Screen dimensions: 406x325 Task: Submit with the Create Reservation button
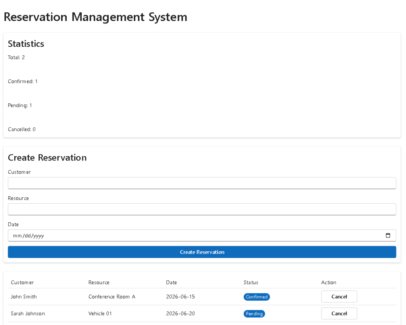202,252
